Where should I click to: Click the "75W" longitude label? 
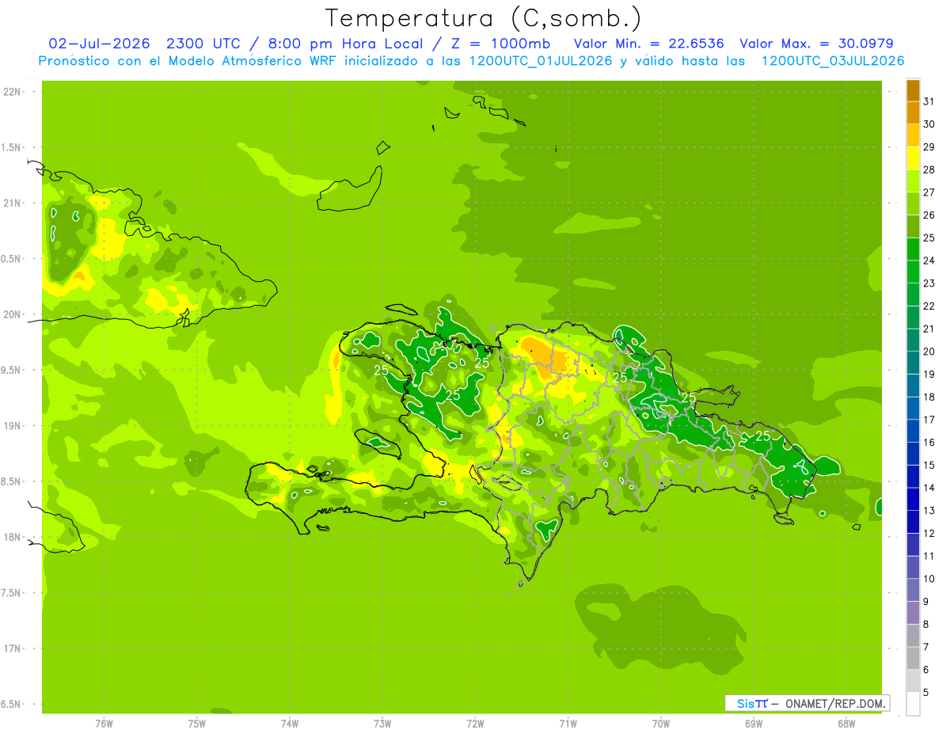pyautogui.click(x=197, y=724)
